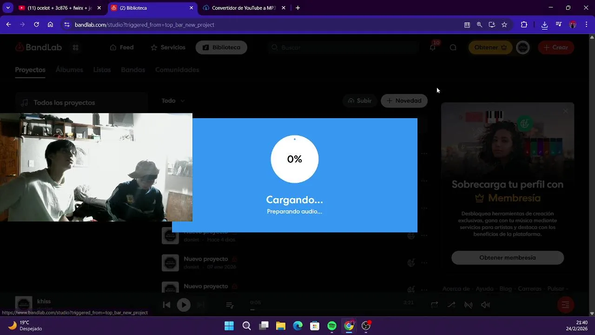Skip to previous track in player
Viewport: 595px width, 335px height.
pyautogui.click(x=166, y=305)
